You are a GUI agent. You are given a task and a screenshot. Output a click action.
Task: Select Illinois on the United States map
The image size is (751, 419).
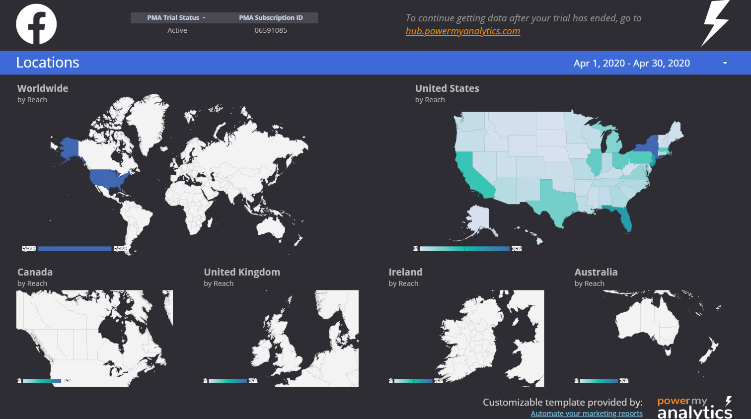[594, 162]
